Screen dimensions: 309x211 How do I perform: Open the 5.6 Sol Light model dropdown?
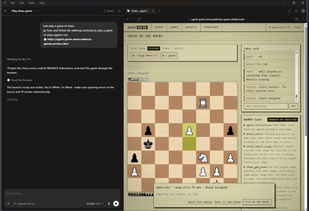click(95, 203)
